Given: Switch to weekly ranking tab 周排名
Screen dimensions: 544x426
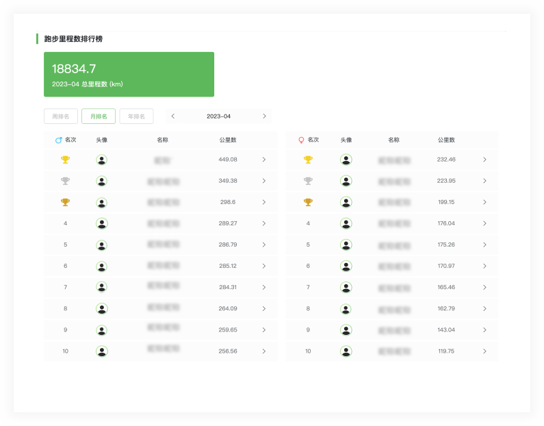Looking at the screenshot, I should click(x=60, y=116).
